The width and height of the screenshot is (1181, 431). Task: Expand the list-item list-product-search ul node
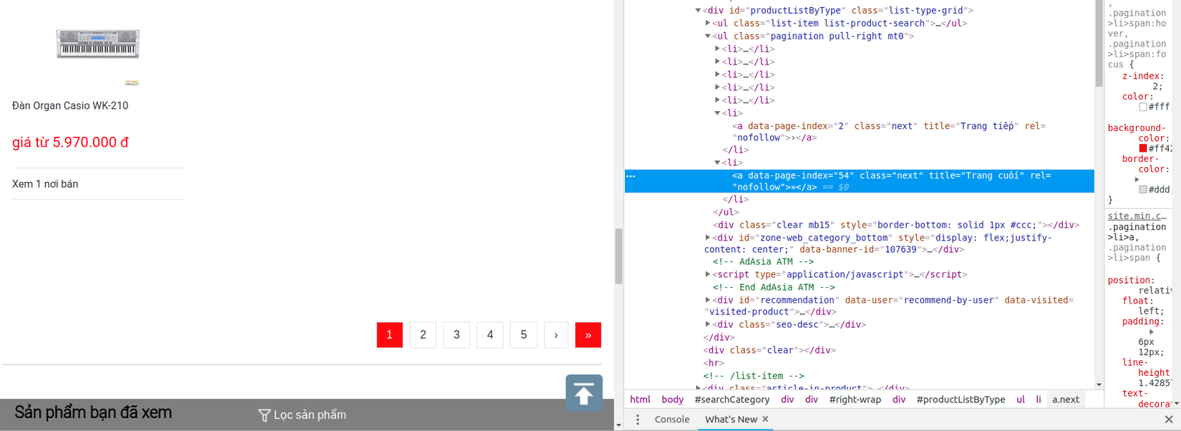coord(708,23)
